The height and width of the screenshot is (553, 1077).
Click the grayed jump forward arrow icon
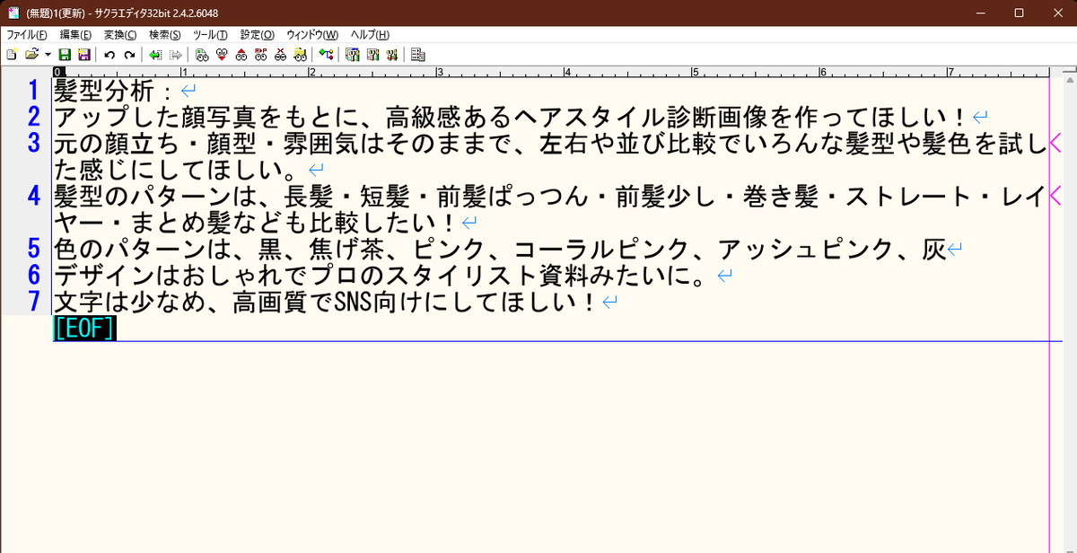pyautogui.click(x=176, y=55)
